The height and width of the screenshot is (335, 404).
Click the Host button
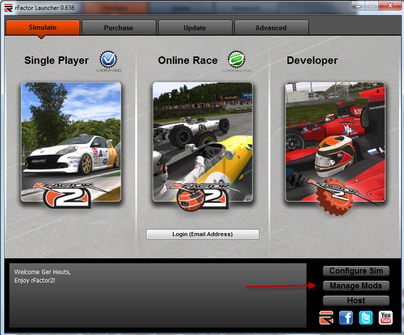coord(356,300)
